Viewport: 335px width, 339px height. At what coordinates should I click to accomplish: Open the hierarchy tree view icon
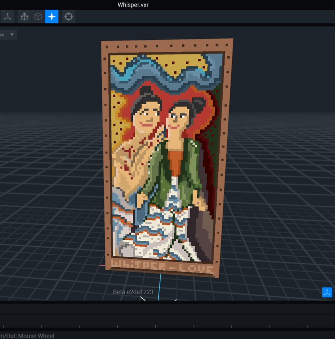(x=24, y=16)
